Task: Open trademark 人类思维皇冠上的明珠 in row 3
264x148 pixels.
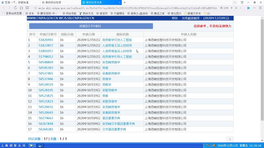Action: click(117, 51)
